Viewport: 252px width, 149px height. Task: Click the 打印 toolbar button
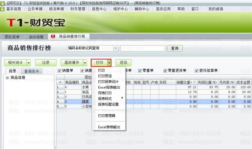coord(99,63)
